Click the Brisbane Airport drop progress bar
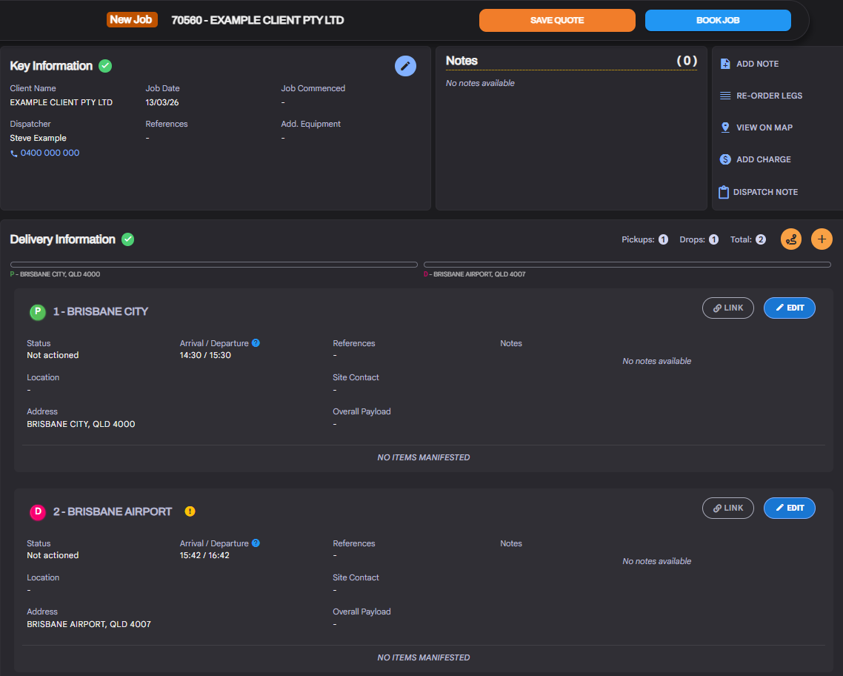Screen dimensions: 843x676 [627, 265]
